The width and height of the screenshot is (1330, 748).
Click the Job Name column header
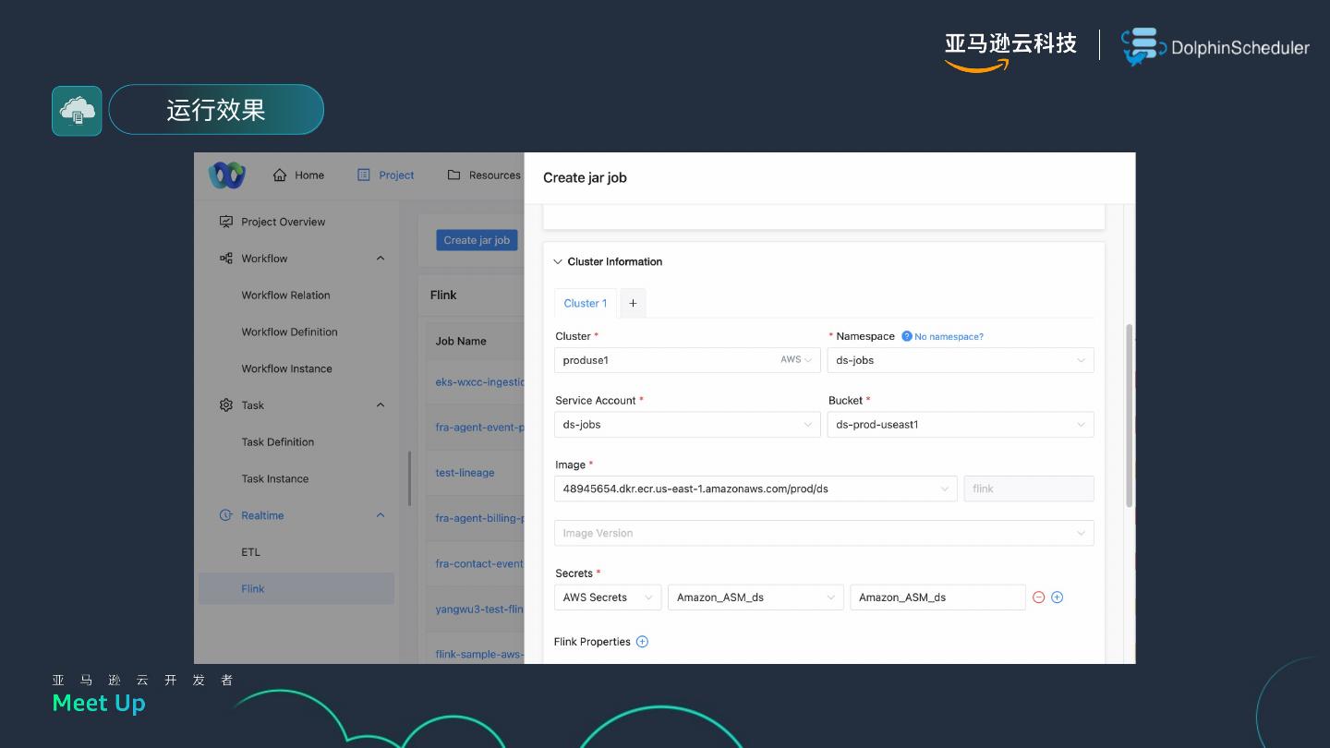coord(461,341)
